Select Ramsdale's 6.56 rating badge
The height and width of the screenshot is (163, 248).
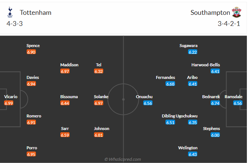[x=238, y=103]
